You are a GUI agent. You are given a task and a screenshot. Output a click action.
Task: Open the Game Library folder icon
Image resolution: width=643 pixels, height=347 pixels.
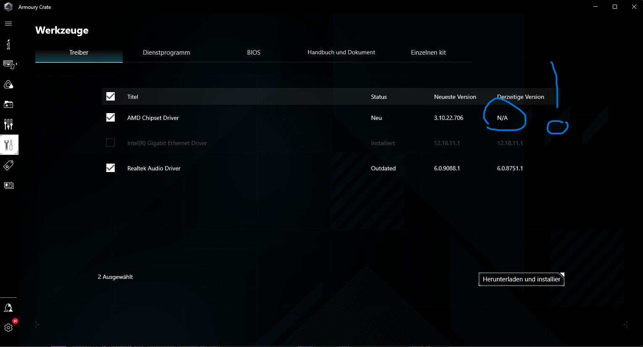(8, 104)
